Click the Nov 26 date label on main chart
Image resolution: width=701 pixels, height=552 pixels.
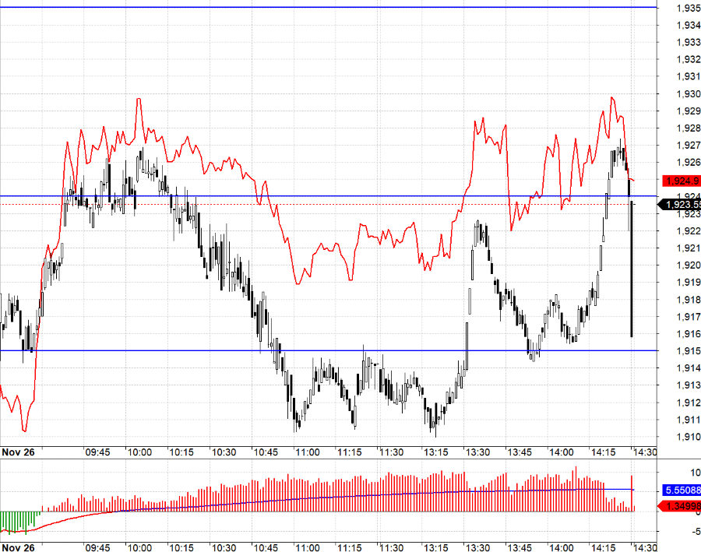[19, 452]
